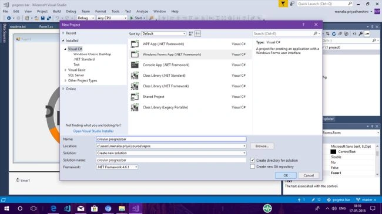Click Collapse All icon in Solution Explorer
The height and width of the screenshot is (214, 382).
click(x=340, y=33)
